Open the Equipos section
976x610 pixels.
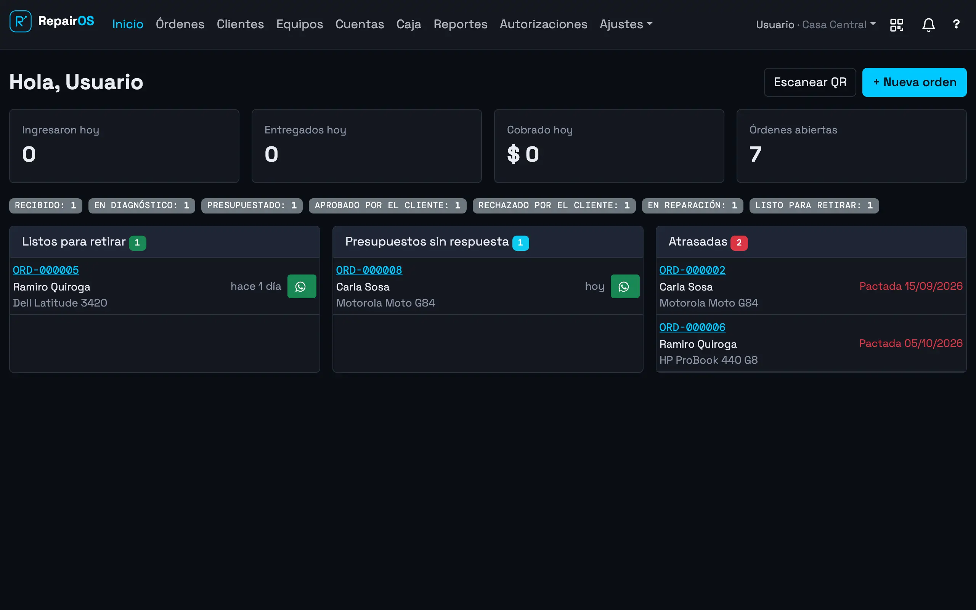click(300, 24)
